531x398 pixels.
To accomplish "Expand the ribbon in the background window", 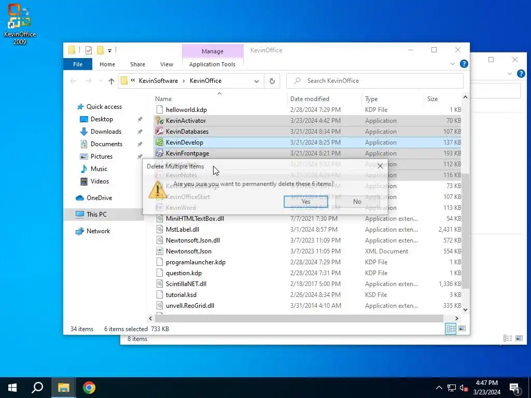I will pos(510,74).
